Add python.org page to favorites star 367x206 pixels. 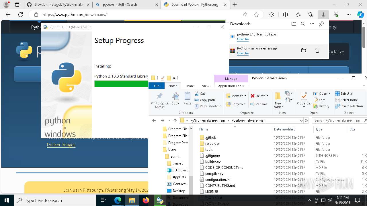[x=256, y=15]
